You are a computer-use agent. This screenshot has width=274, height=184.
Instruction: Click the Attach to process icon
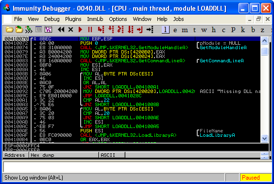pos(19,30)
